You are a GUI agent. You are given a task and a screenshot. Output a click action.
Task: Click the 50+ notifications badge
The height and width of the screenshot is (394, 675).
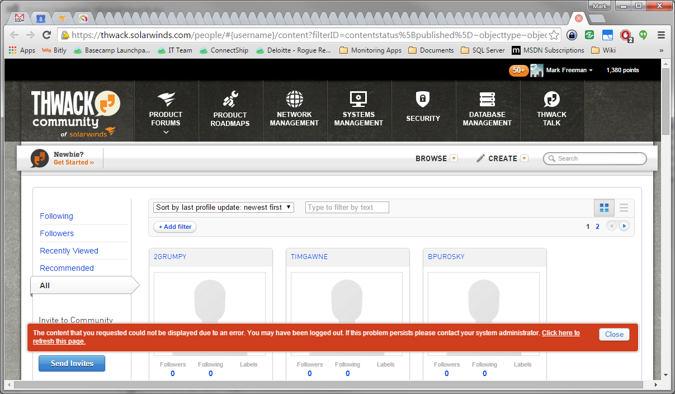pyautogui.click(x=518, y=71)
